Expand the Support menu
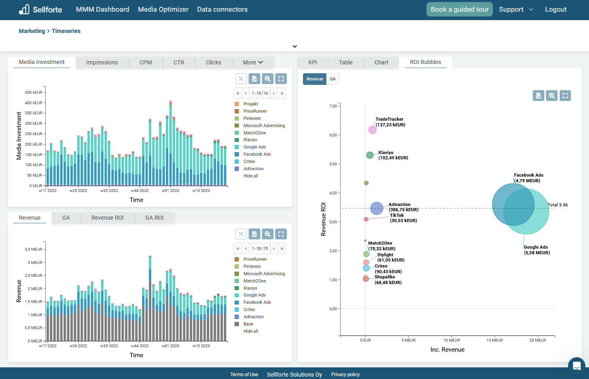 516,9
